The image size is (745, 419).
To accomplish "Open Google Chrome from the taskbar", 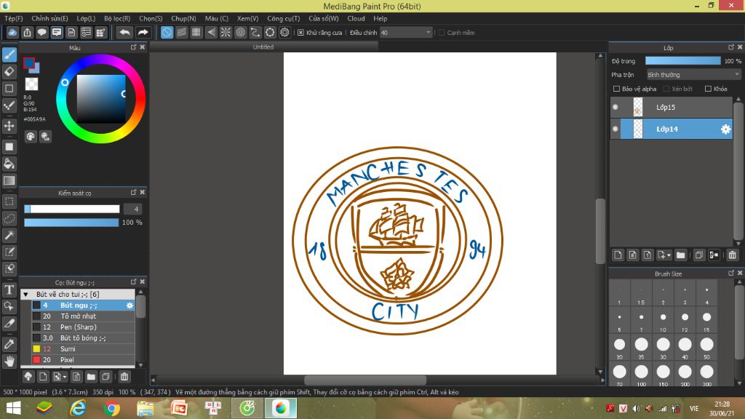I will pos(111,408).
